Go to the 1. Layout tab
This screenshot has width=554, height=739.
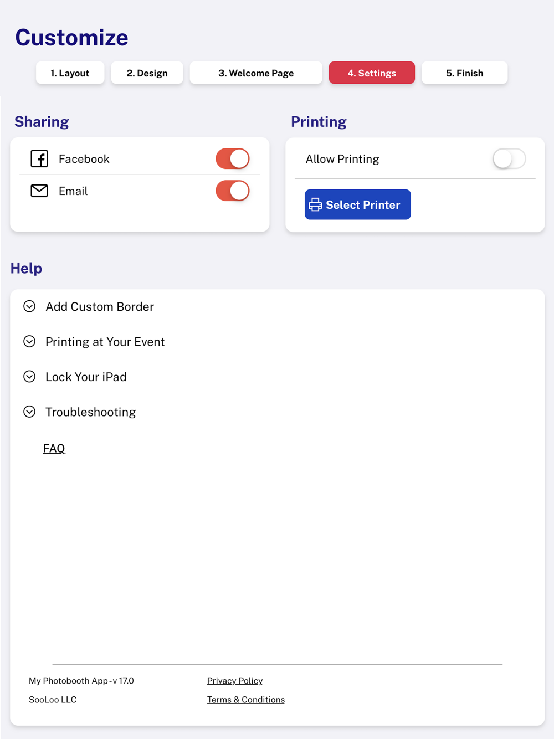pos(70,73)
